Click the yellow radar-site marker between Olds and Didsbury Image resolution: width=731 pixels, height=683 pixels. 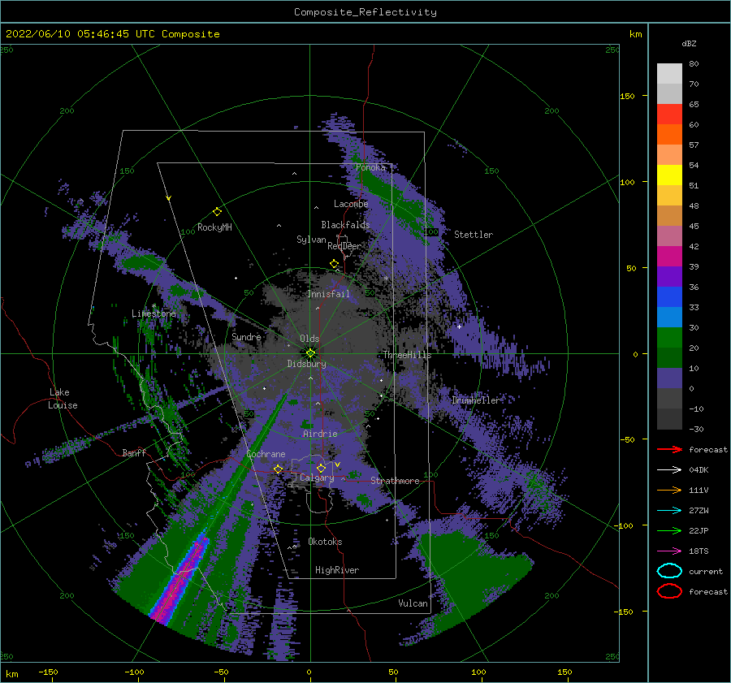310,353
